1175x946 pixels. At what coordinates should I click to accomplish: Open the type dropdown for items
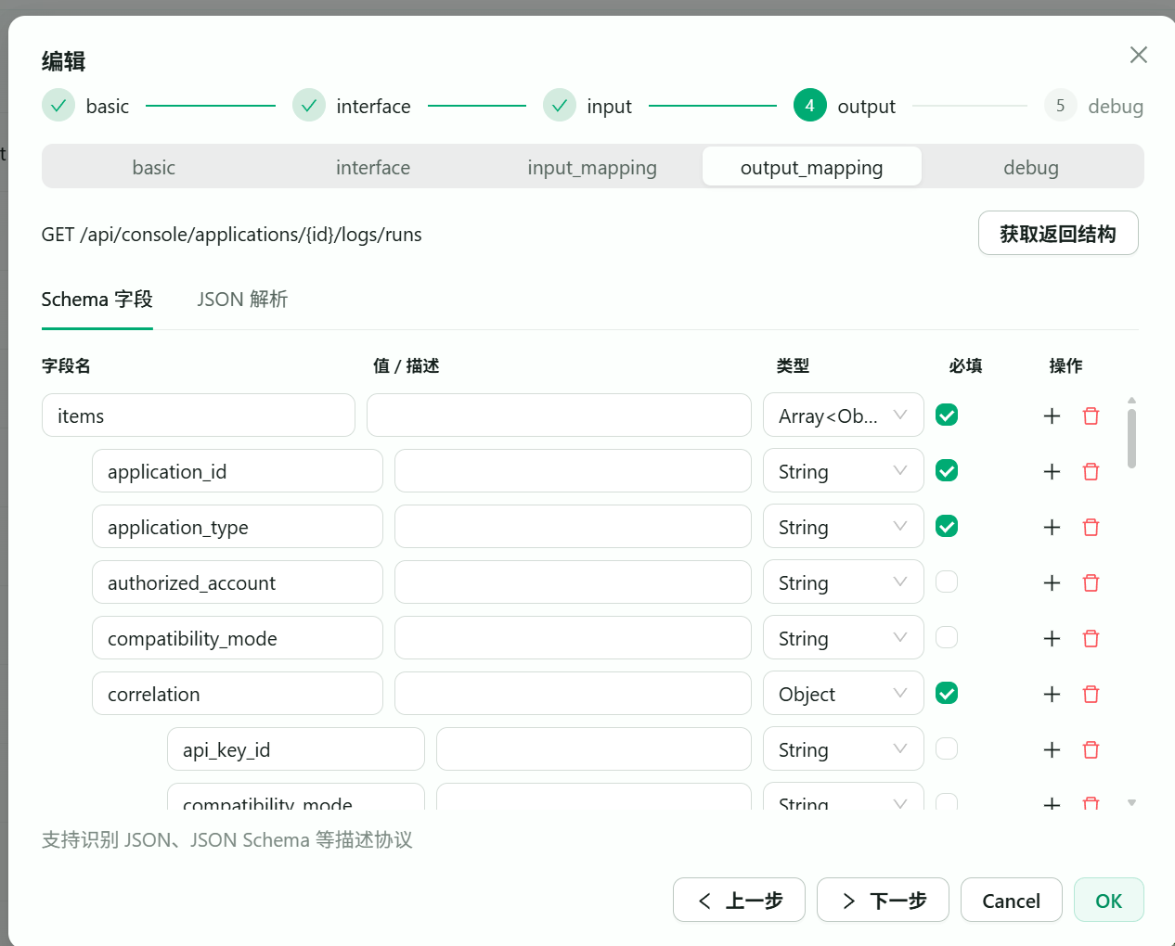[844, 415]
